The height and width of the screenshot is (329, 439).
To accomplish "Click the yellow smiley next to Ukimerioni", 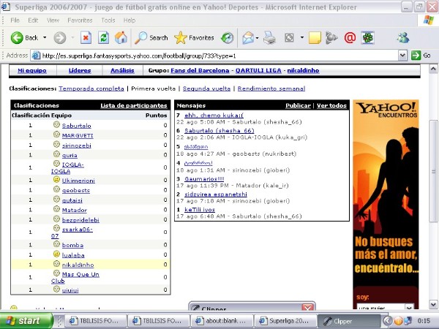I will click(56, 179).
